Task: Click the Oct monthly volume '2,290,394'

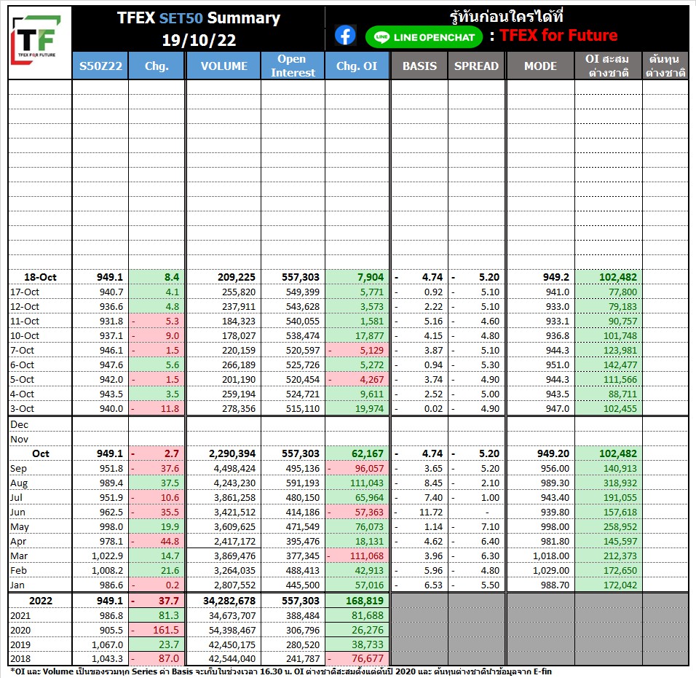Action: coord(232,454)
